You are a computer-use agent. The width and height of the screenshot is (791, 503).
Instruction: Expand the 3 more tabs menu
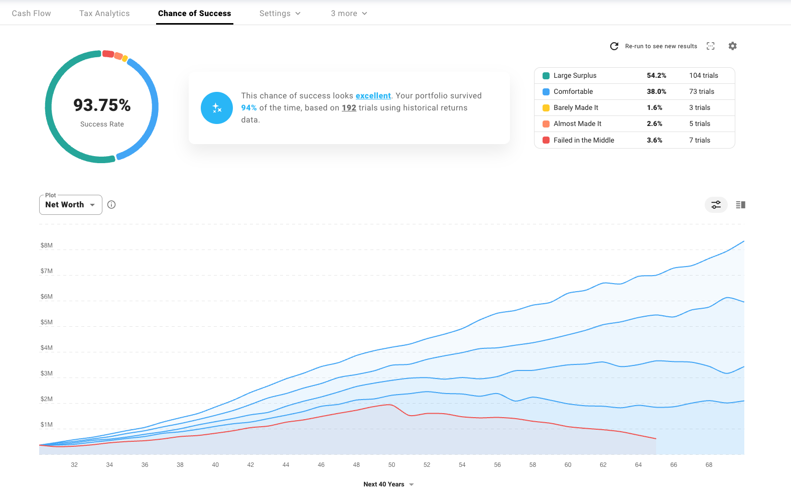pyautogui.click(x=349, y=14)
